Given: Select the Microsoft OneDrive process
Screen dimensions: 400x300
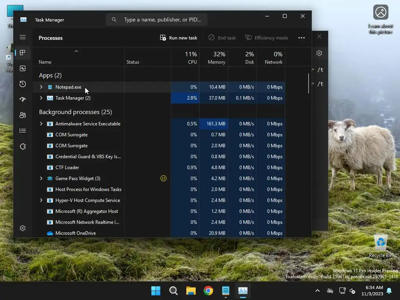Looking at the screenshot, I should 159,233.
